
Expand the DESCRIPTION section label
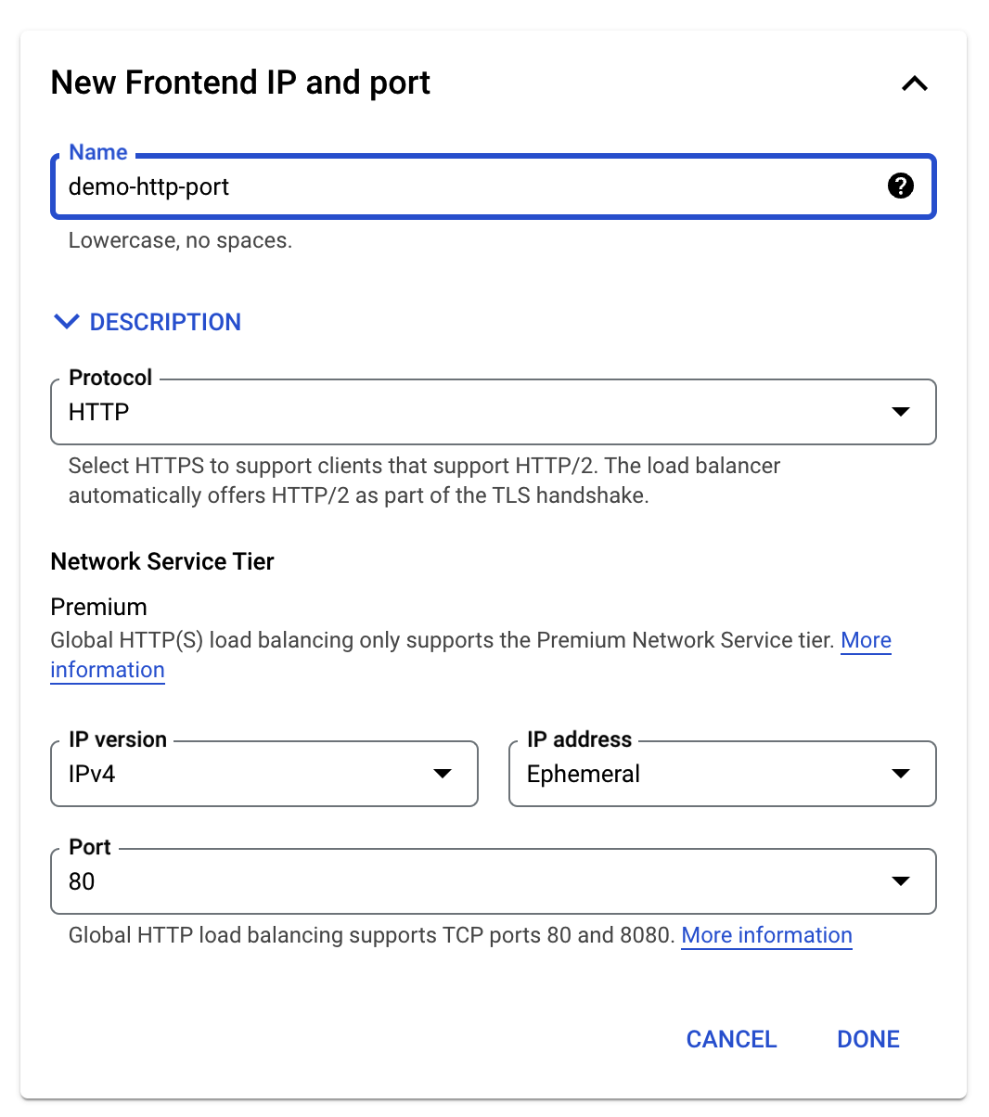point(165,322)
